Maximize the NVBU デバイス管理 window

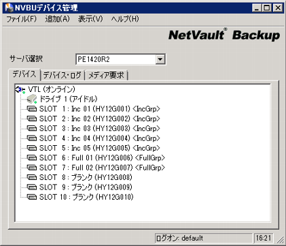click(x=267, y=8)
